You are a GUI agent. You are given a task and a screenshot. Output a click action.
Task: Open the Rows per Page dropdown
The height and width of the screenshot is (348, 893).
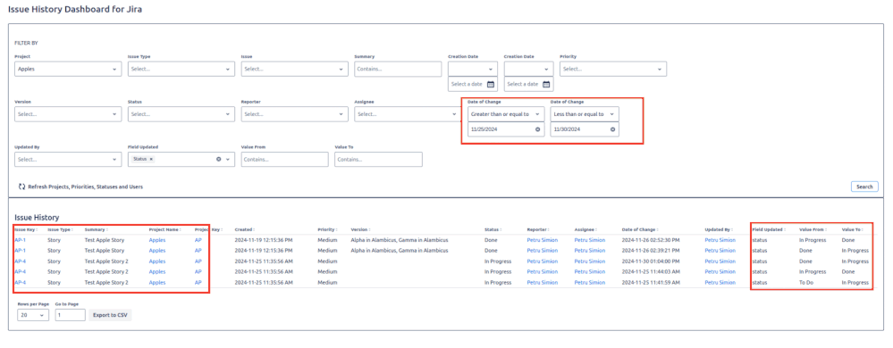coord(33,315)
